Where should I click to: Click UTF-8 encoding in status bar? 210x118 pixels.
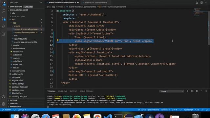[x=175, y=110]
